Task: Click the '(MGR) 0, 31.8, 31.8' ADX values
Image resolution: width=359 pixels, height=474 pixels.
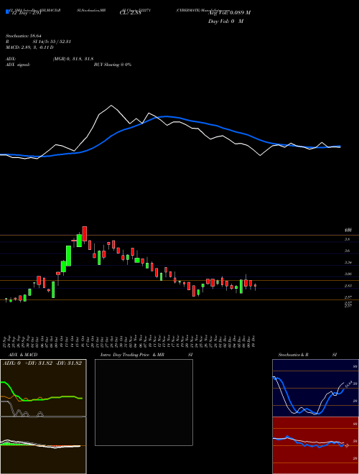Action: point(73,59)
